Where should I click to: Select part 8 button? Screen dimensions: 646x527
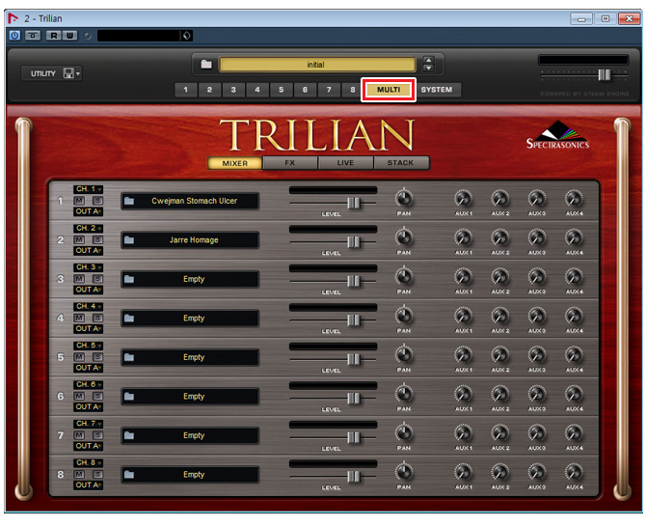(352, 90)
